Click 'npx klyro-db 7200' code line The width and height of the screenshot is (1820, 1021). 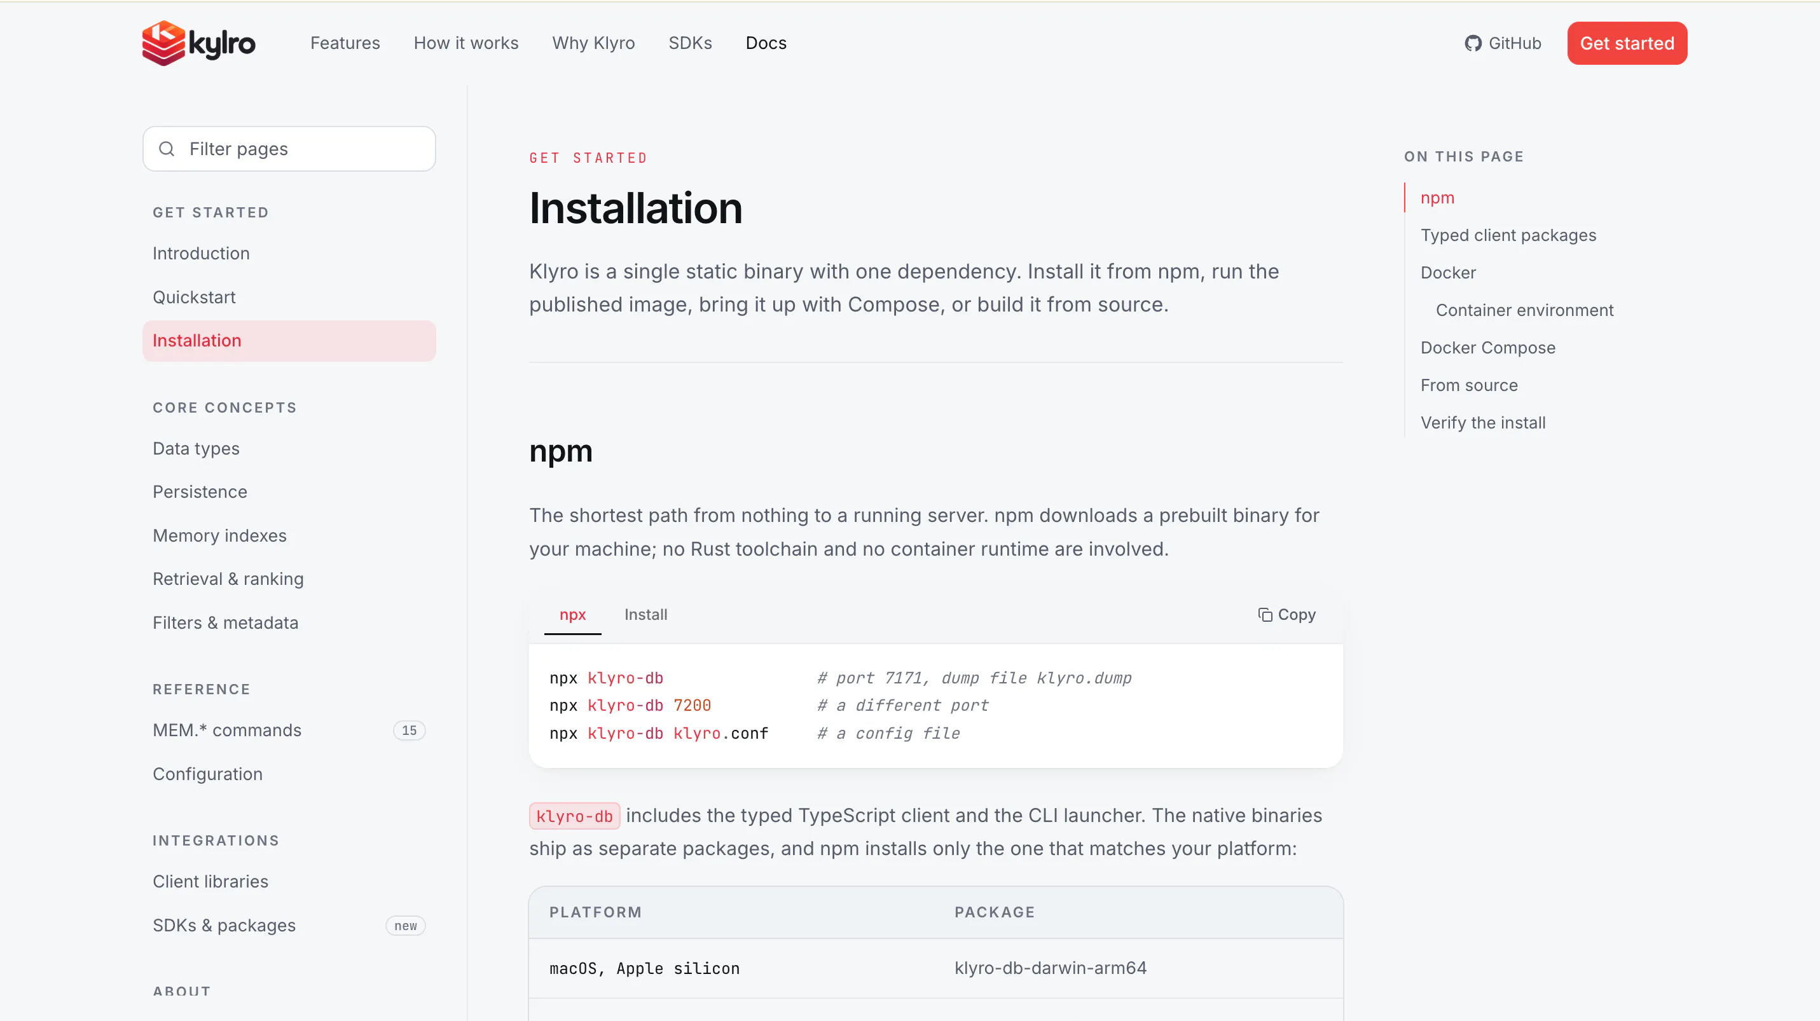[x=630, y=706]
